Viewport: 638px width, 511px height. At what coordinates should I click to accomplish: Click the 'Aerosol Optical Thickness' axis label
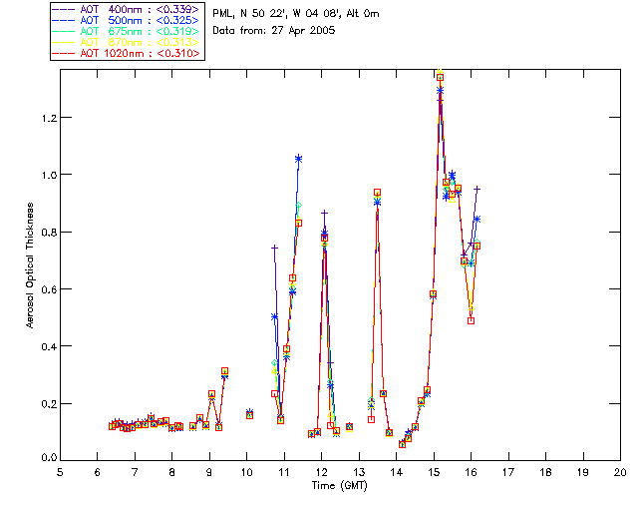point(30,265)
